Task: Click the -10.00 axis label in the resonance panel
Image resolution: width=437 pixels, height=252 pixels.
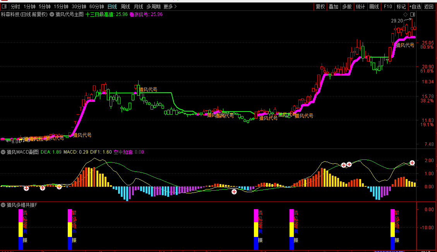Action: (x=427, y=228)
